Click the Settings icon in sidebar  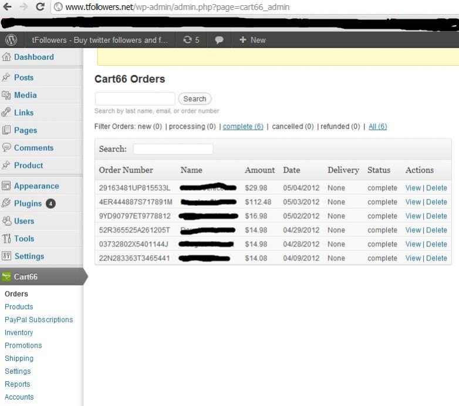[x=6, y=256]
